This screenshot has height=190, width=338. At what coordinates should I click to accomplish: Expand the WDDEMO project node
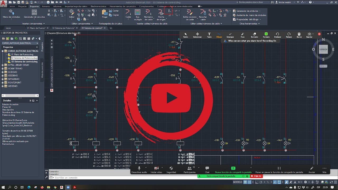pyautogui.click(x=3, y=86)
